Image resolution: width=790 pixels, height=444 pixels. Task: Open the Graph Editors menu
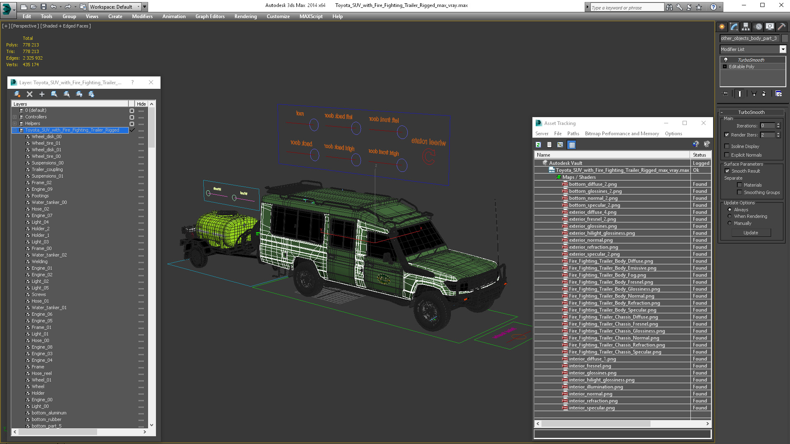(x=210, y=16)
